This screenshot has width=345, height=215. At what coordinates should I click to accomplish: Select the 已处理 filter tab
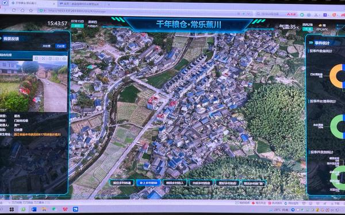pyautogui.click(x=60, y=46)
